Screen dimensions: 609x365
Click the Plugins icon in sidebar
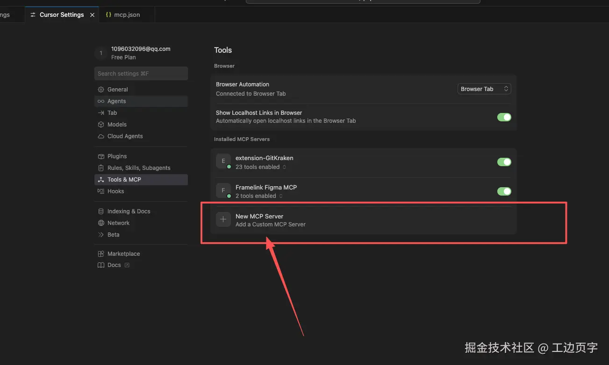pos(100,156)
